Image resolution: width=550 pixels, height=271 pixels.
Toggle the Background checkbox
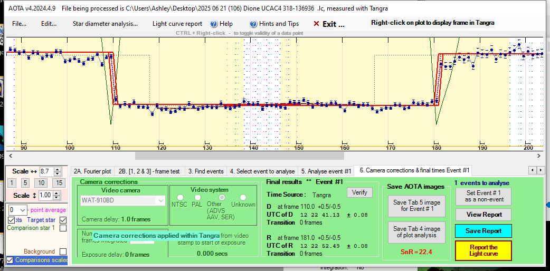pos(63,252)
